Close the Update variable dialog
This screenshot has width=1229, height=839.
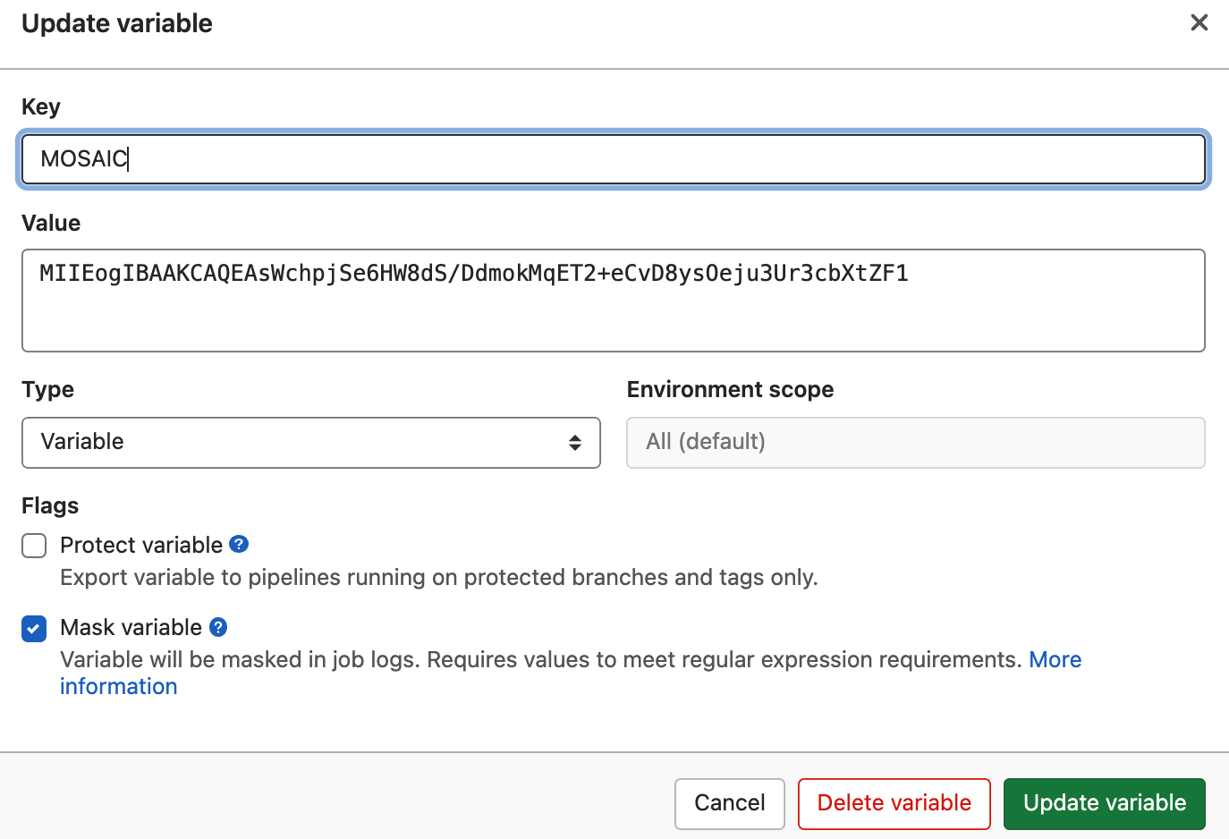click(x=1199, y=22)
